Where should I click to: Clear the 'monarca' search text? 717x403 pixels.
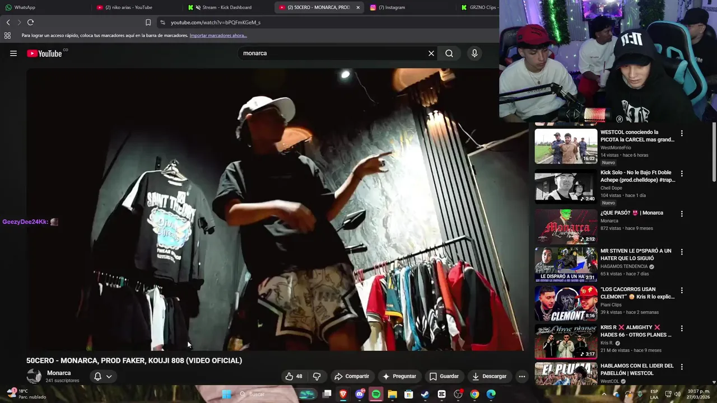(431, 53)
